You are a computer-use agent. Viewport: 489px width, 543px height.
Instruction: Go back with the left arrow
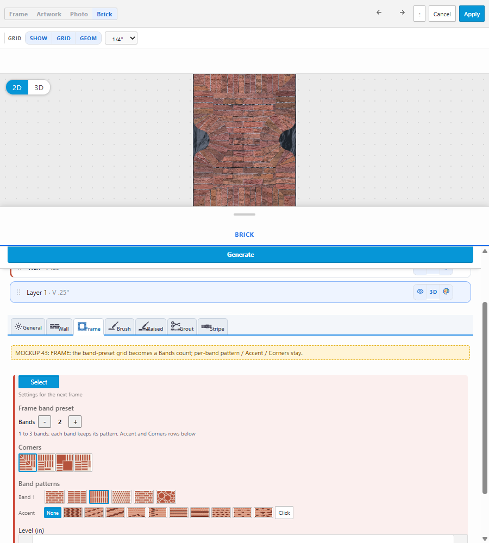click(x=379, y=12)
